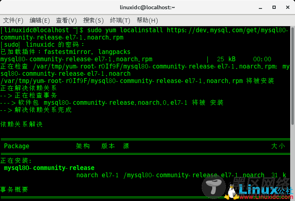Click the line '--> 正在检查事务'

tap(29, 95)
